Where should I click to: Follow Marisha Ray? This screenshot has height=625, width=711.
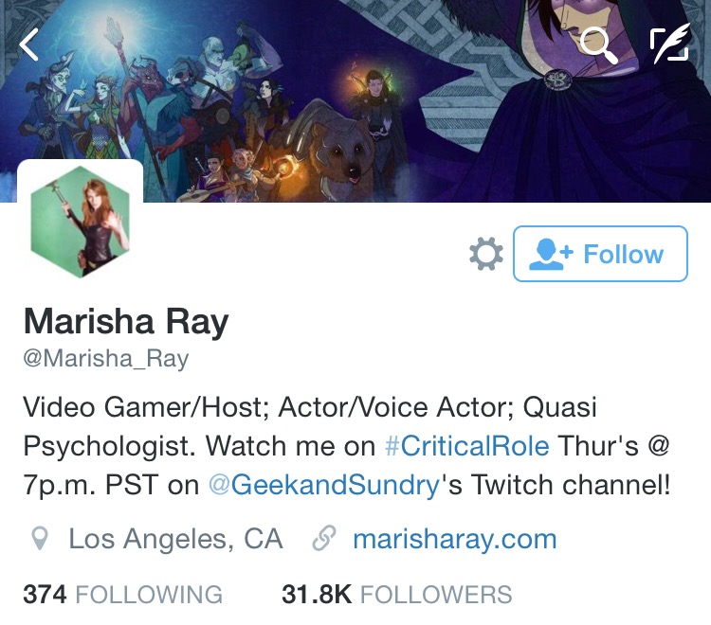click(600, 254)
